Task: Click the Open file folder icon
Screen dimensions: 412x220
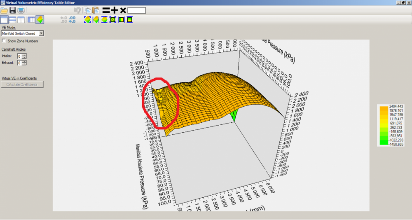Action: pyautogui.click(x=4, y=11)
